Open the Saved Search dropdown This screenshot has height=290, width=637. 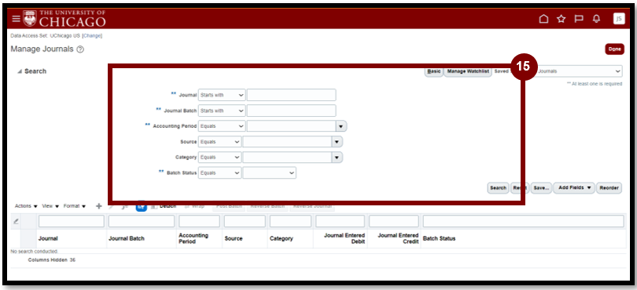coord(579,71)
